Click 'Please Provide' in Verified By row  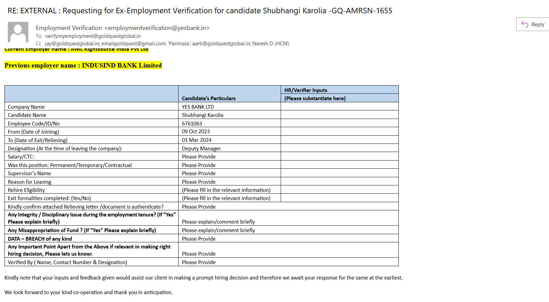[199, 262]
